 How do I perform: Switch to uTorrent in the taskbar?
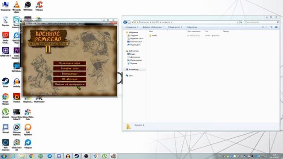click(104, 156)
